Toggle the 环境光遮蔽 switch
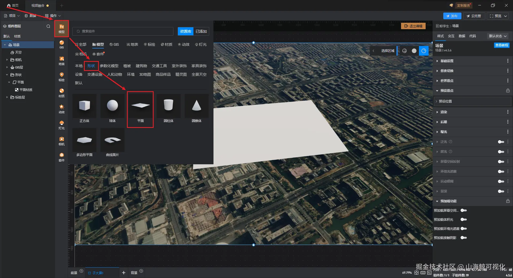513x278 pixels. (x=501, y=172)
